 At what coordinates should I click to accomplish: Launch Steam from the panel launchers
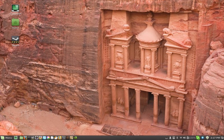coord(33,138)
